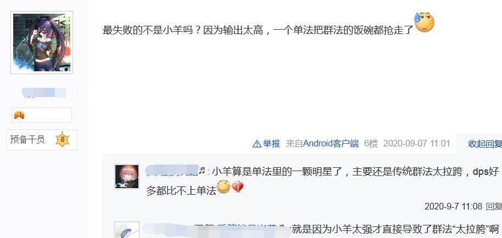Click the music note beside replier's name
Screen dimensions: 502x238
202,171
